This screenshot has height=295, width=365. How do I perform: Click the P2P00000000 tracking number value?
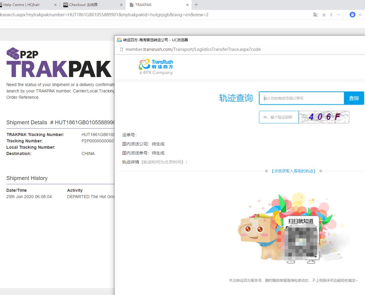click(x=98, y=141)
